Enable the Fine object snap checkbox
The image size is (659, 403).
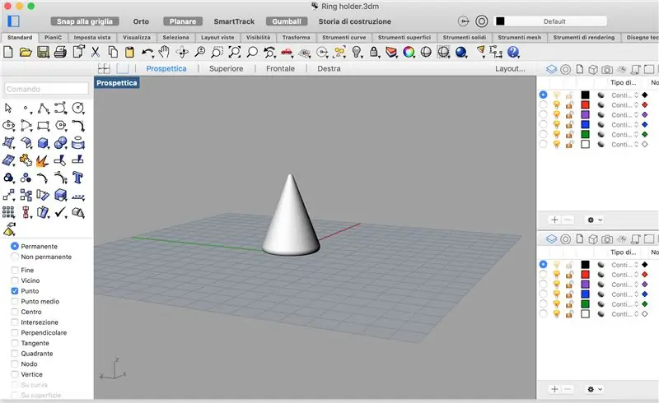point(15,270)
